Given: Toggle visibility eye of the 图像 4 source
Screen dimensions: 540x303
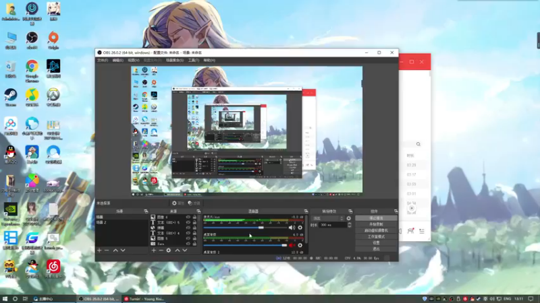Looking at the screenshot, I should pos(188,217).
